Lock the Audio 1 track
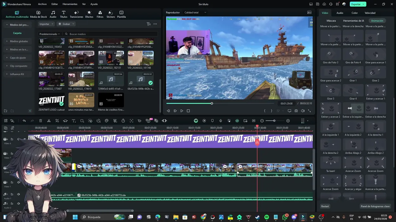This screenshot has width=396, height=222. click(x=12, y=194)
